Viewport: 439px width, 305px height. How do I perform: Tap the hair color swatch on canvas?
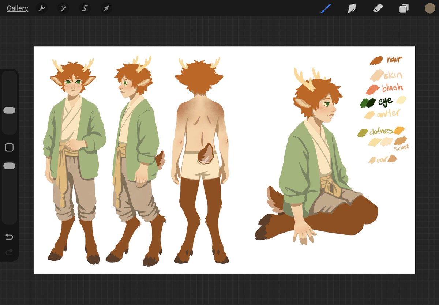point(376,60)
